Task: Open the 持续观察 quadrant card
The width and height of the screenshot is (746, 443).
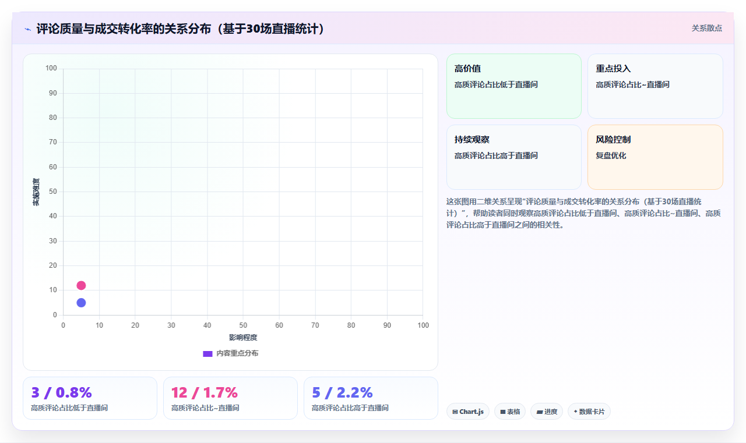Action: tap(514, 157)
